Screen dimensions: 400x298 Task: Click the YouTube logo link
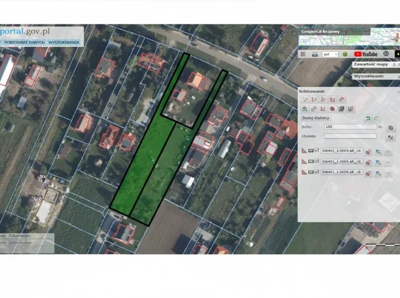pos(366,54)
